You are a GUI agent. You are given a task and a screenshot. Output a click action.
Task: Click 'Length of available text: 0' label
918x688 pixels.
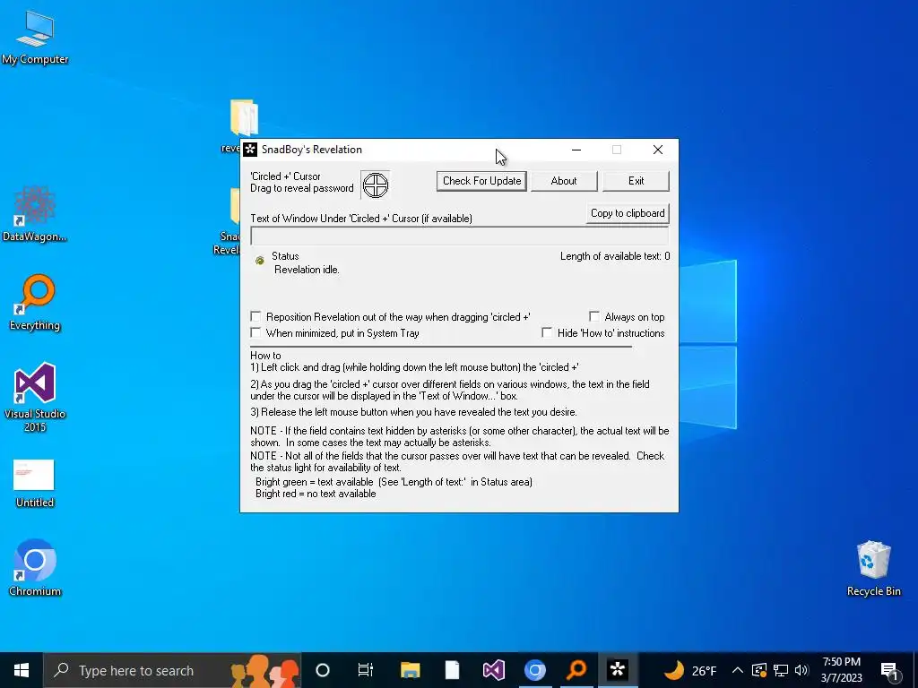(x=615, y=256)
